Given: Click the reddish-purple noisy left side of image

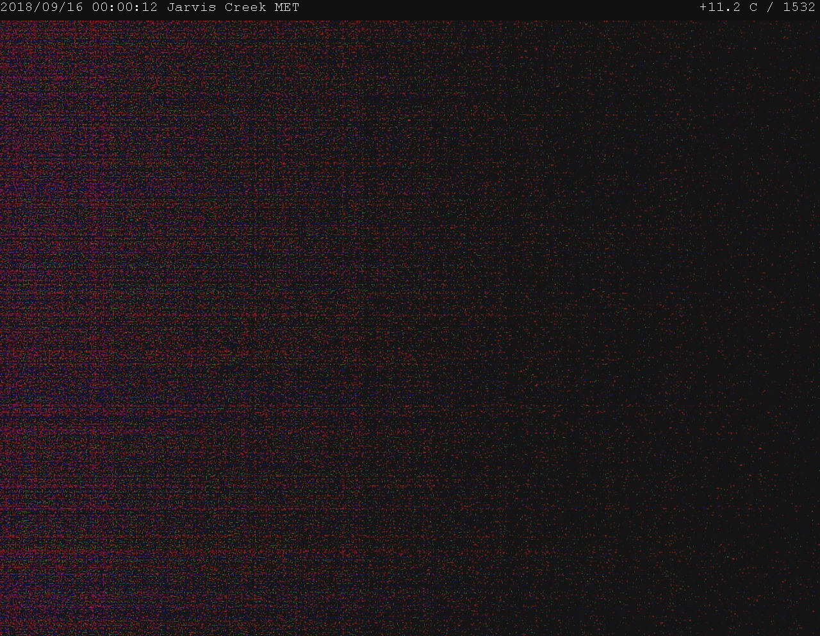Looking at the screenshot, I should [96, 321].
